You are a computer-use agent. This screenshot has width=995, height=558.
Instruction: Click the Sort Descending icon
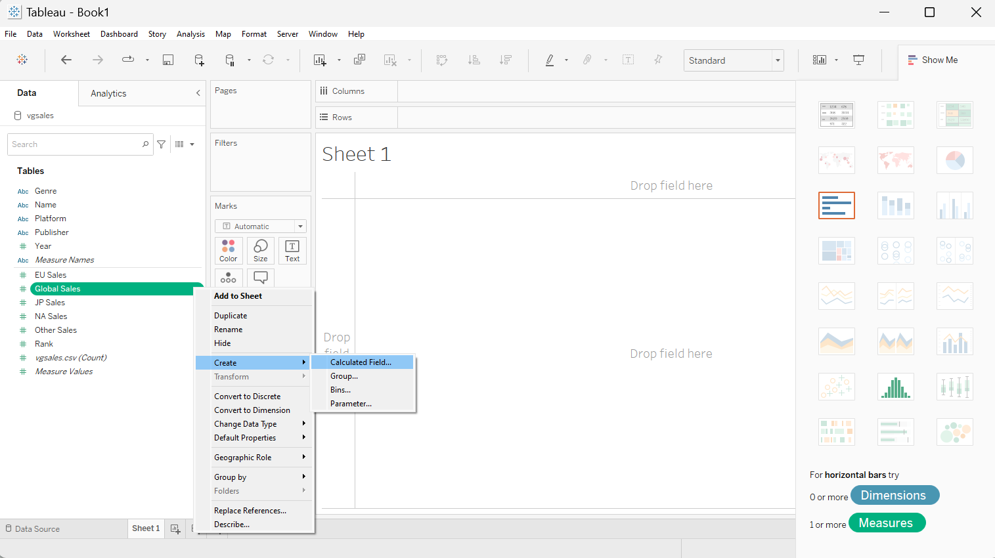(x=506, y=60)
